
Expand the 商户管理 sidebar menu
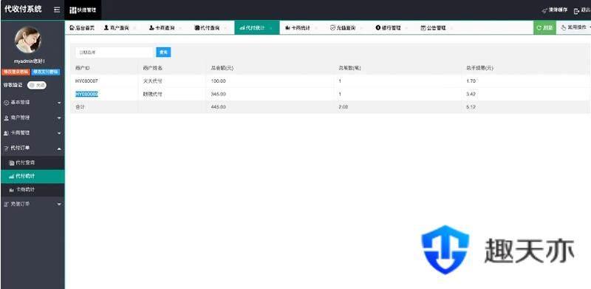pyautogui.click(x=33, y=118)
